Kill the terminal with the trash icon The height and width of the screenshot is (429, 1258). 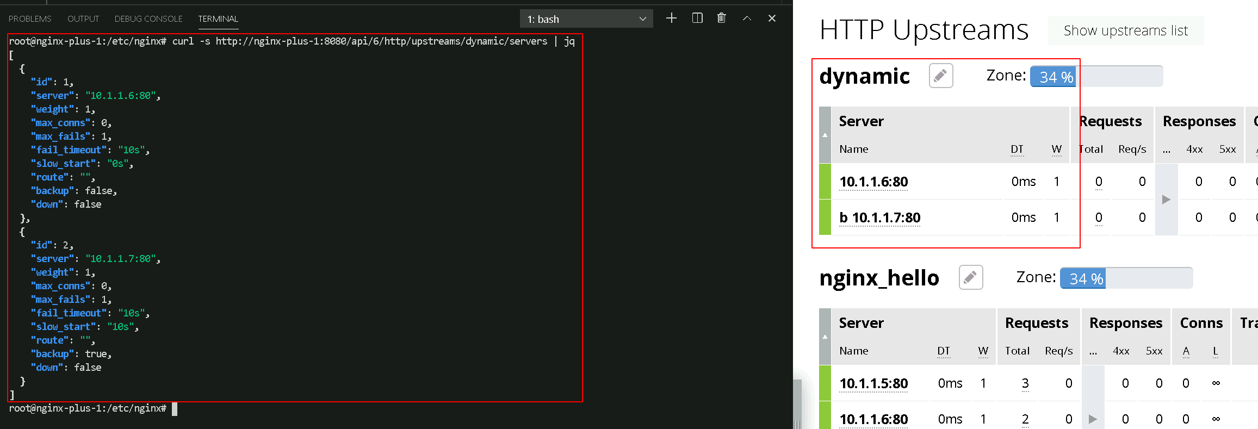[x=722, y=18]
